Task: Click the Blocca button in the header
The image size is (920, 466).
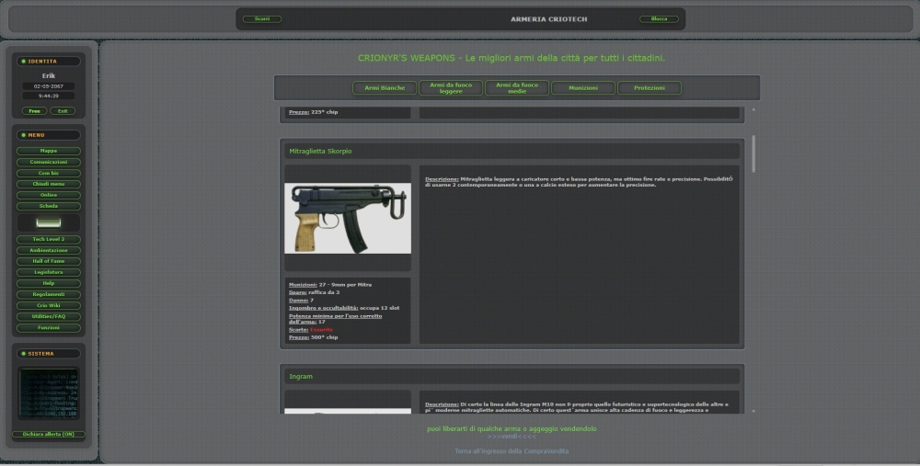Action: point(659,18)
